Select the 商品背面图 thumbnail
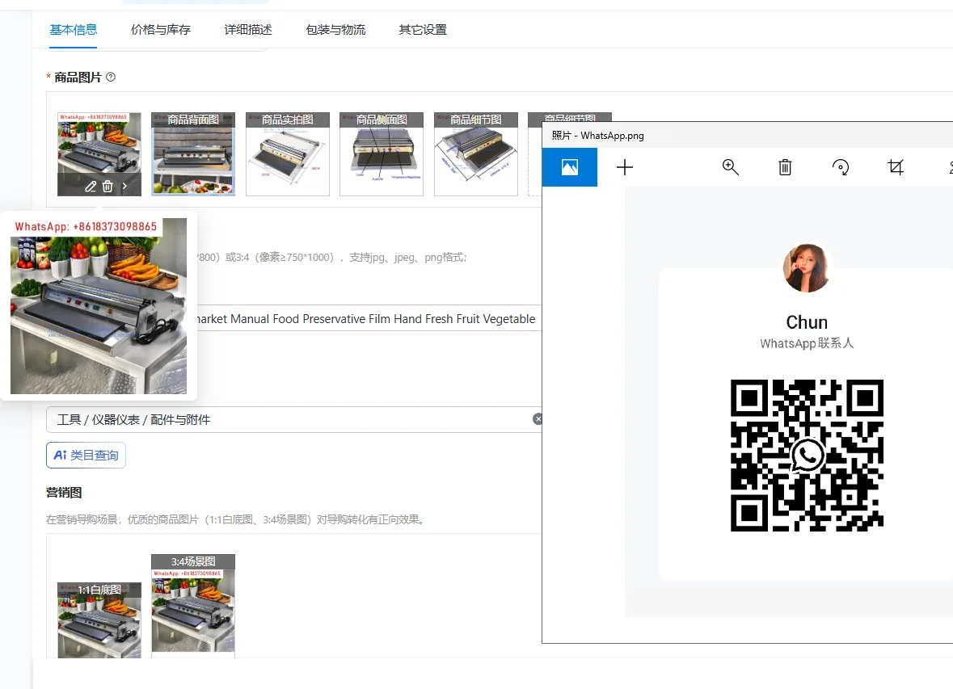Screen dimensions: 953x689 tap(192, 153)
